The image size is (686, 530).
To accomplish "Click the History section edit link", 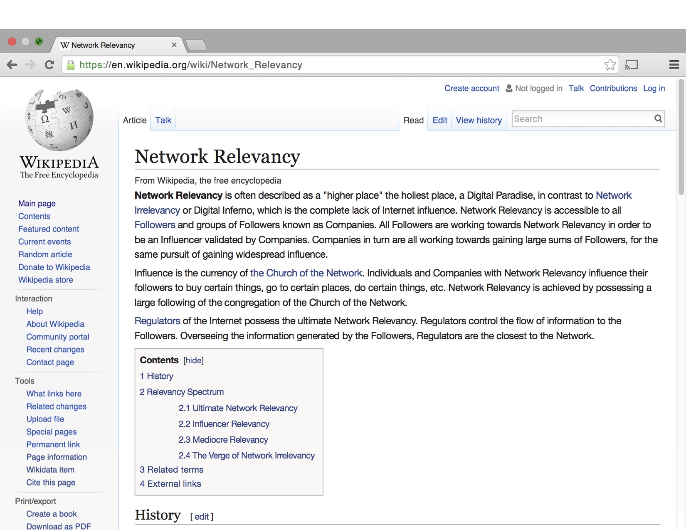I will point(202,517).
